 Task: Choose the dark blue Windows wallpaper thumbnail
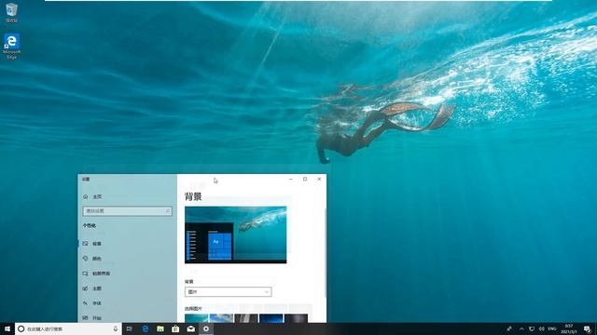[x=271, y=318]
